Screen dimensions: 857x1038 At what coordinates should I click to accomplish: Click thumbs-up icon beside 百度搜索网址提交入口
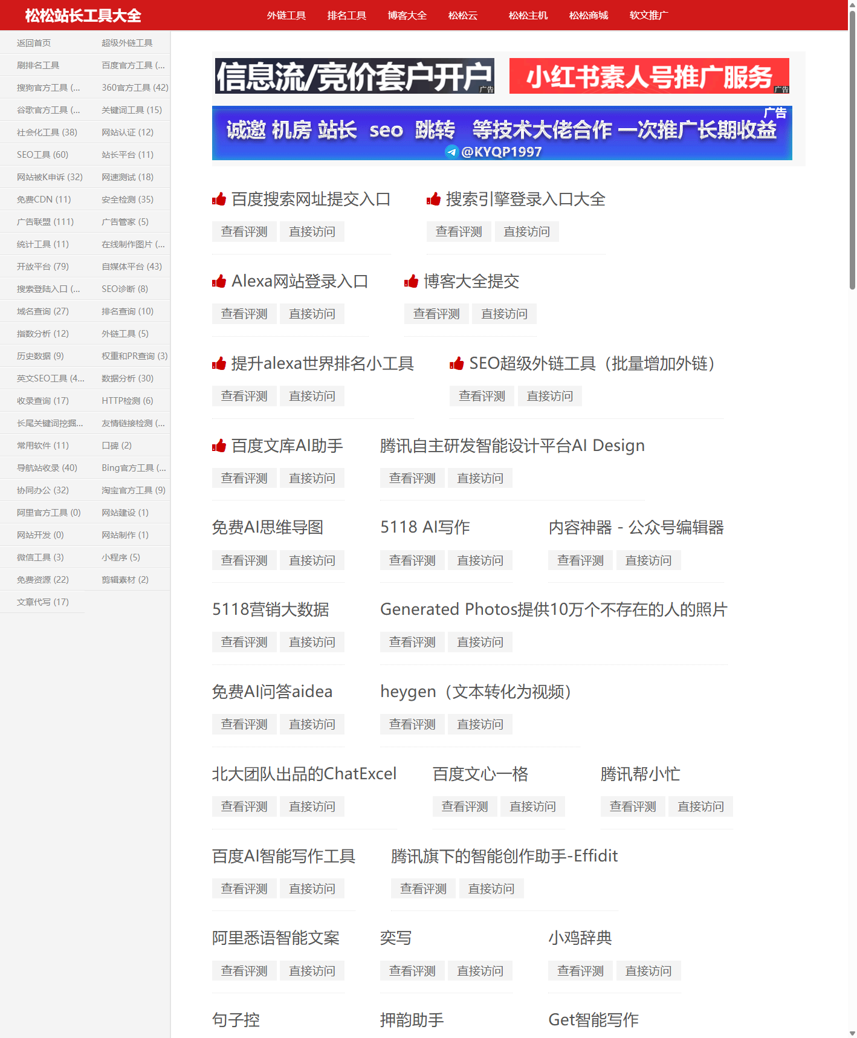coord(219,199)
